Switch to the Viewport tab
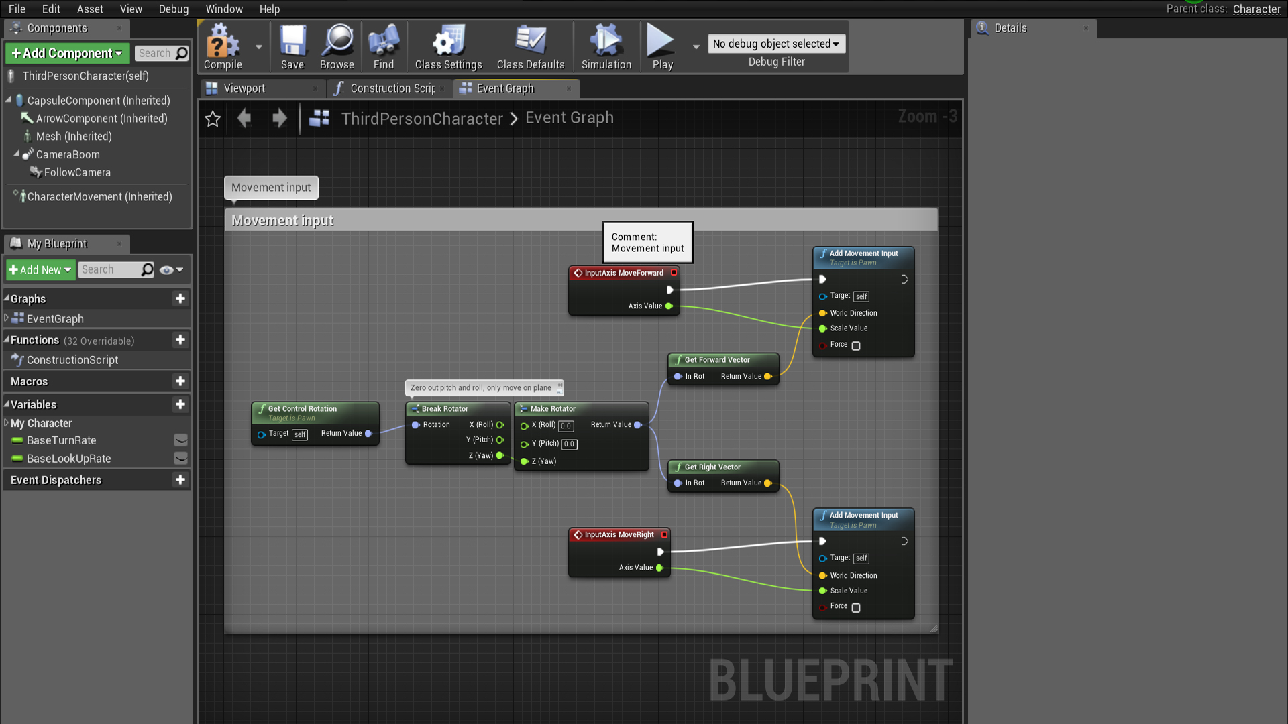1288x724 pixels. (x=244, y=88)
